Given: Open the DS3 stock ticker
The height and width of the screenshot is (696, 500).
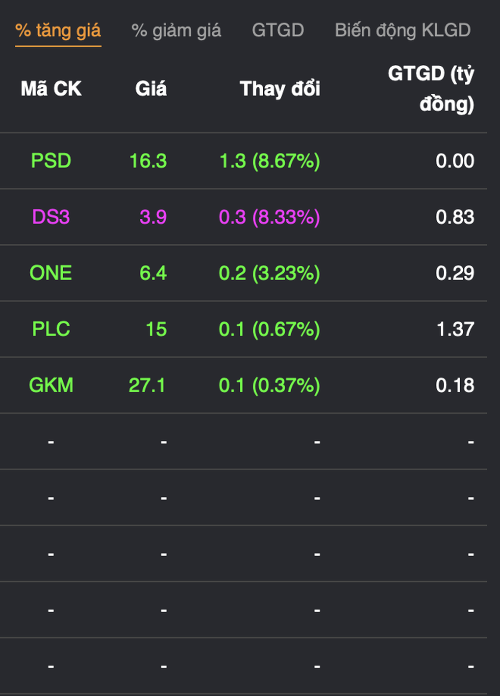Looking at the screenshot, I should (51, 217).
